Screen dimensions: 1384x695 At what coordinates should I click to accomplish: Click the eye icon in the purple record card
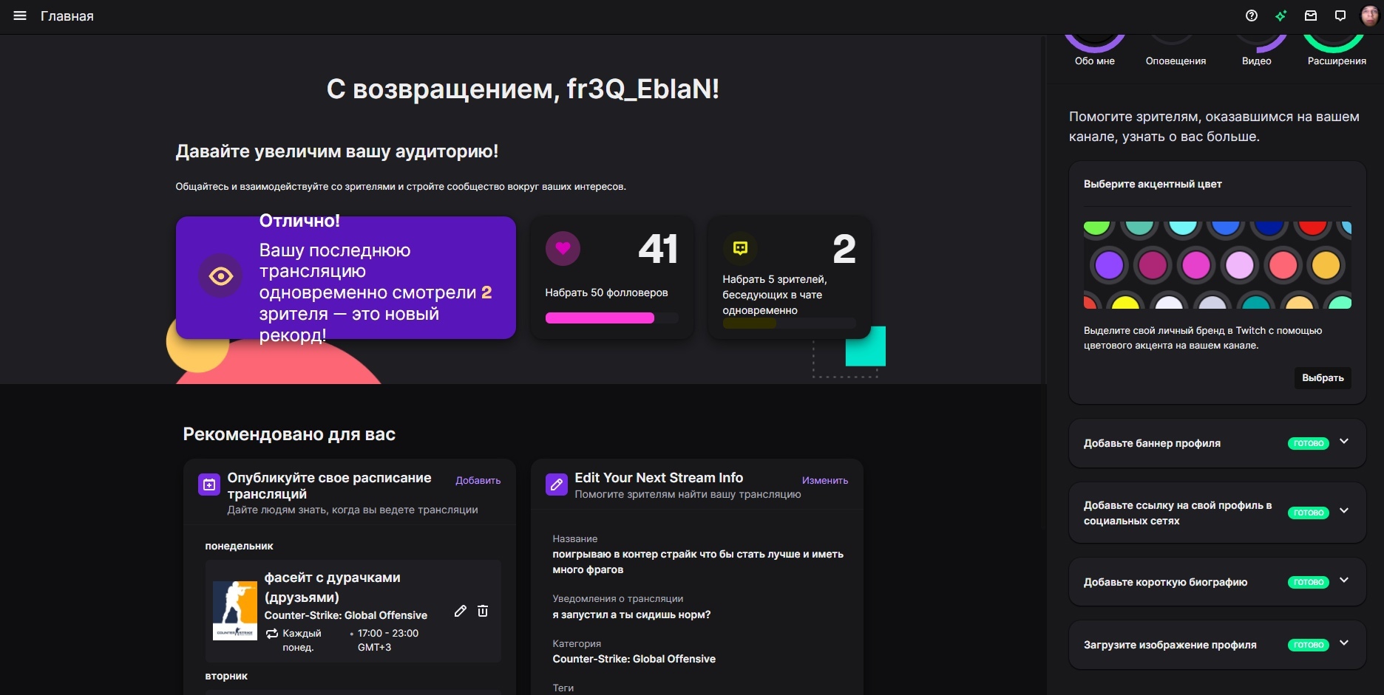[x=220, y=276]
